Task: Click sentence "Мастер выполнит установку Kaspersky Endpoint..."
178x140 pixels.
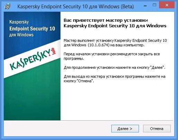Action: pyautogui.click(x=115, y=43)
